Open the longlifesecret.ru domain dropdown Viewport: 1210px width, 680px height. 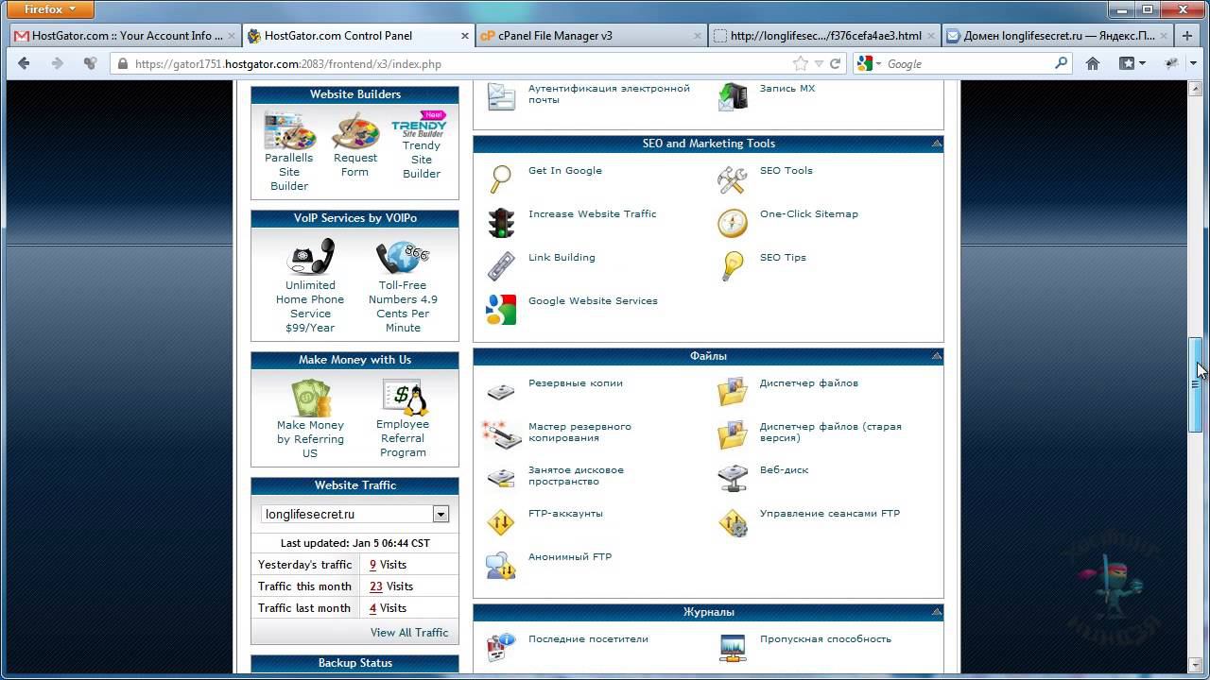coord(441,514)
